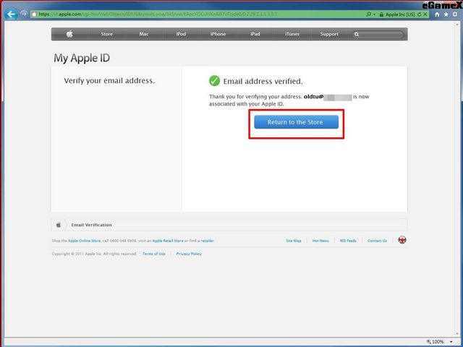Click the Email Verification breadcrumb
The width and height of the screenshot is (463, 347).
coord(92,225)
